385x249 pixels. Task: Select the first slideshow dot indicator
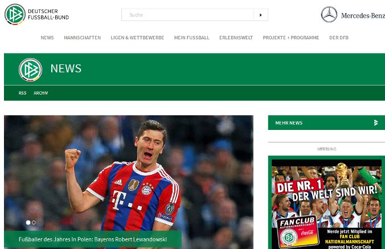(28, 222)
